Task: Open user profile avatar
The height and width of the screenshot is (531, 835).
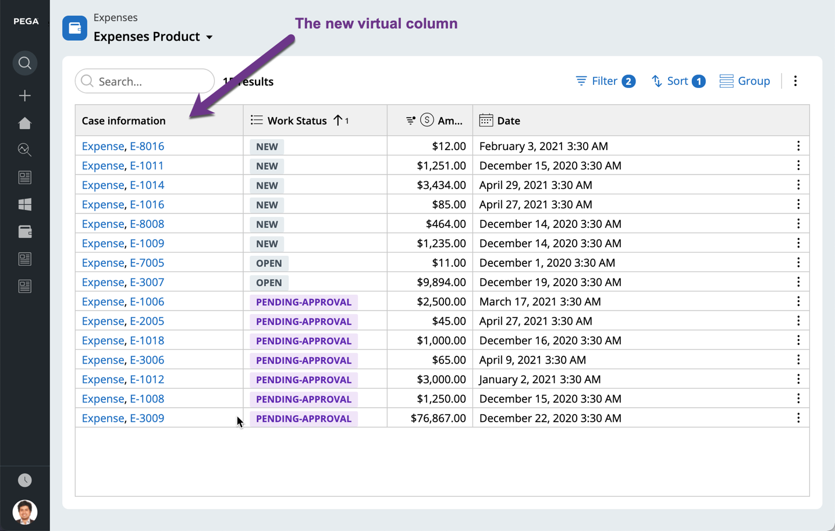Action: coord(24,512)
